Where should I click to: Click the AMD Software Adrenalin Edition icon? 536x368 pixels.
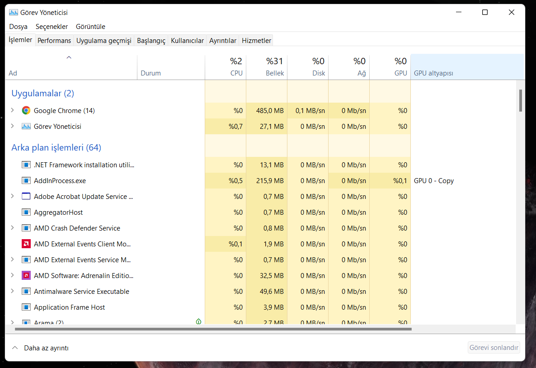click(x=26, y=275)
